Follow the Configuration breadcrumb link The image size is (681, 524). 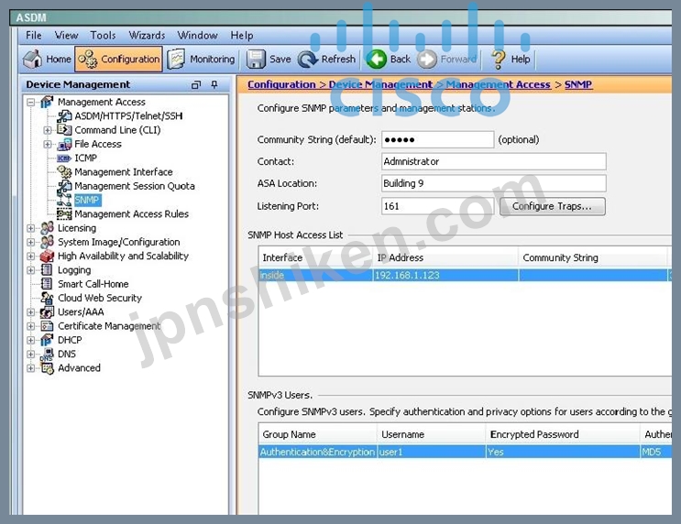pos(281,84)
